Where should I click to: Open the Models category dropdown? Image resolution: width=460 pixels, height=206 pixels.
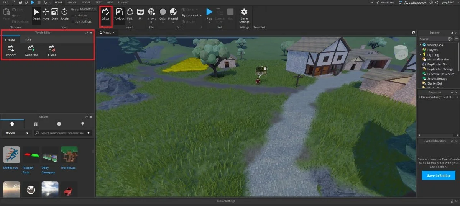point(16,133)
